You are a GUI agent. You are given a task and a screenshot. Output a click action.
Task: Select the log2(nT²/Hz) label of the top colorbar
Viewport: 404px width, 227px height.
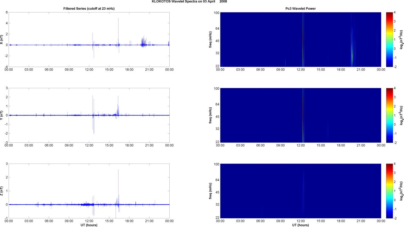(401, 39)
